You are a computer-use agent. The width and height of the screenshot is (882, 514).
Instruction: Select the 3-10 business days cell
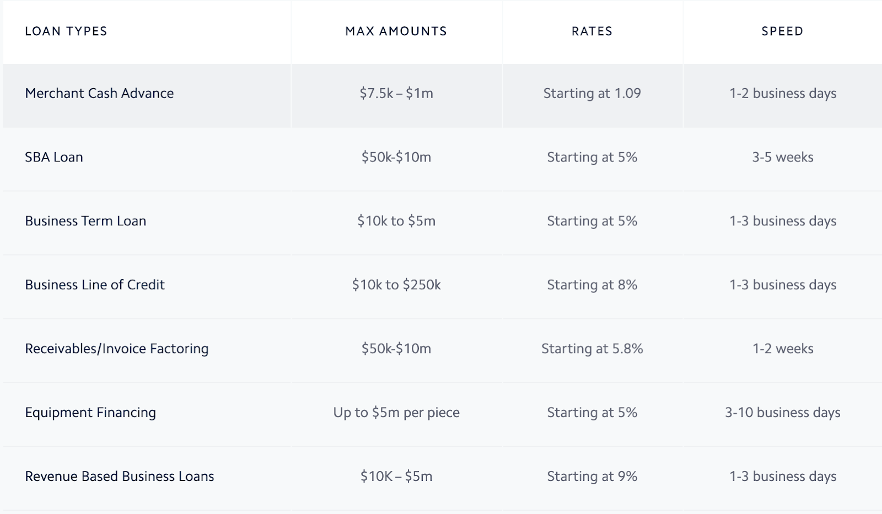pos(783,413)
